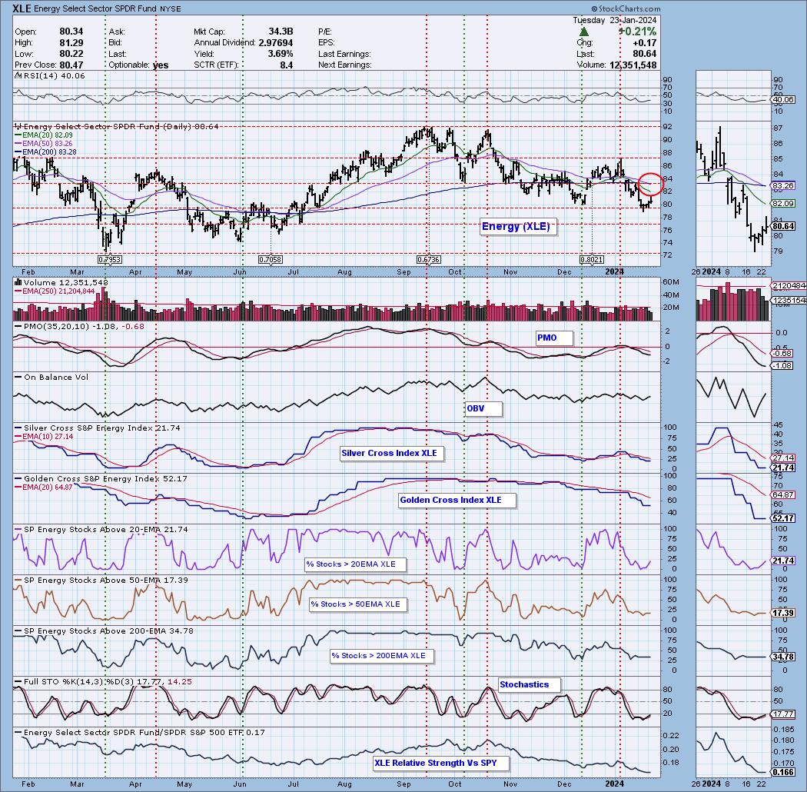Click the 34.78 tag in the 200-EMA panel

(783, 657)
